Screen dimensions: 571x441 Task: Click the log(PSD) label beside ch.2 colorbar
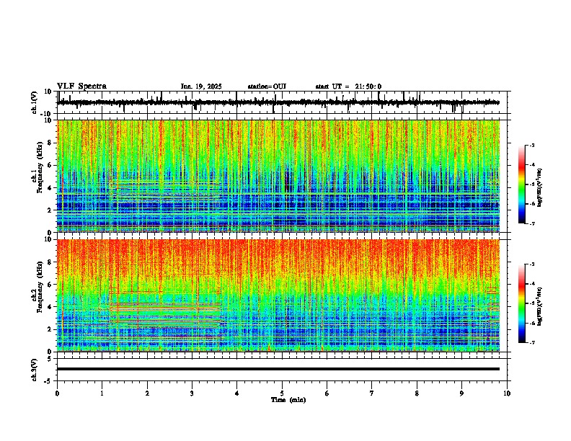tap(540, 306)
